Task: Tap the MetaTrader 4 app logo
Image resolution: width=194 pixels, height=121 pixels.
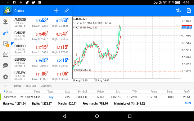Action: pos(8,11)
